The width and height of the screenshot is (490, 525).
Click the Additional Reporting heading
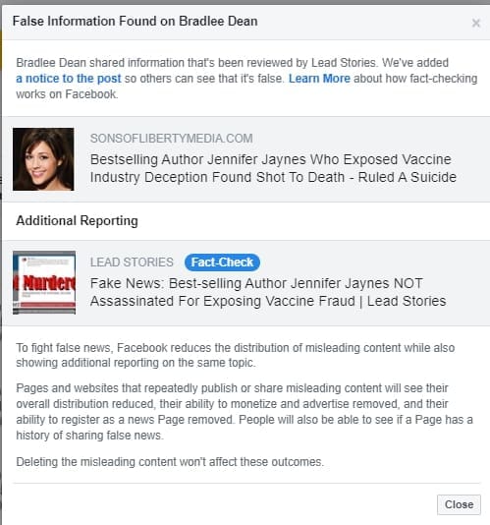tap(77, 220)
